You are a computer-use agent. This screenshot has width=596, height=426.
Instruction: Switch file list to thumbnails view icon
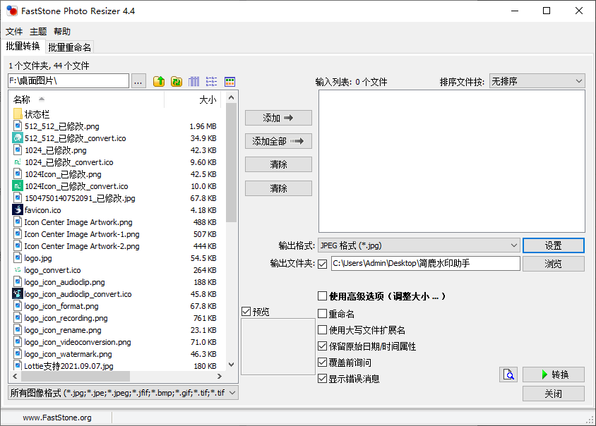coord(230,82)
